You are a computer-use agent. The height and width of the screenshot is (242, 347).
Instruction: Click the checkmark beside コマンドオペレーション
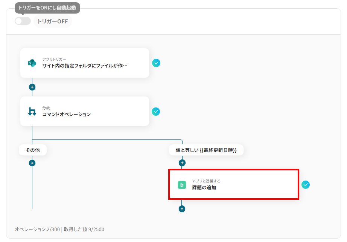click(x=156, y=112)
